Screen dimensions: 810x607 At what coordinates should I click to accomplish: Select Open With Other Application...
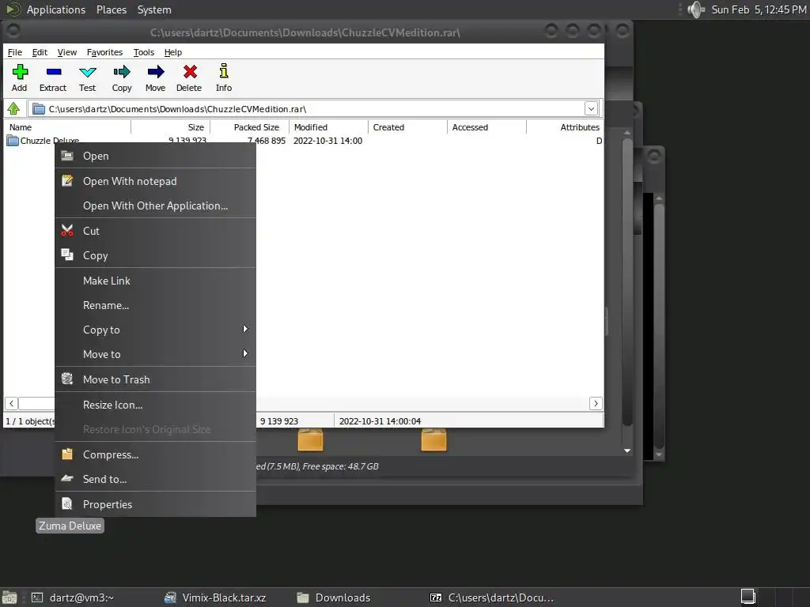156,205
